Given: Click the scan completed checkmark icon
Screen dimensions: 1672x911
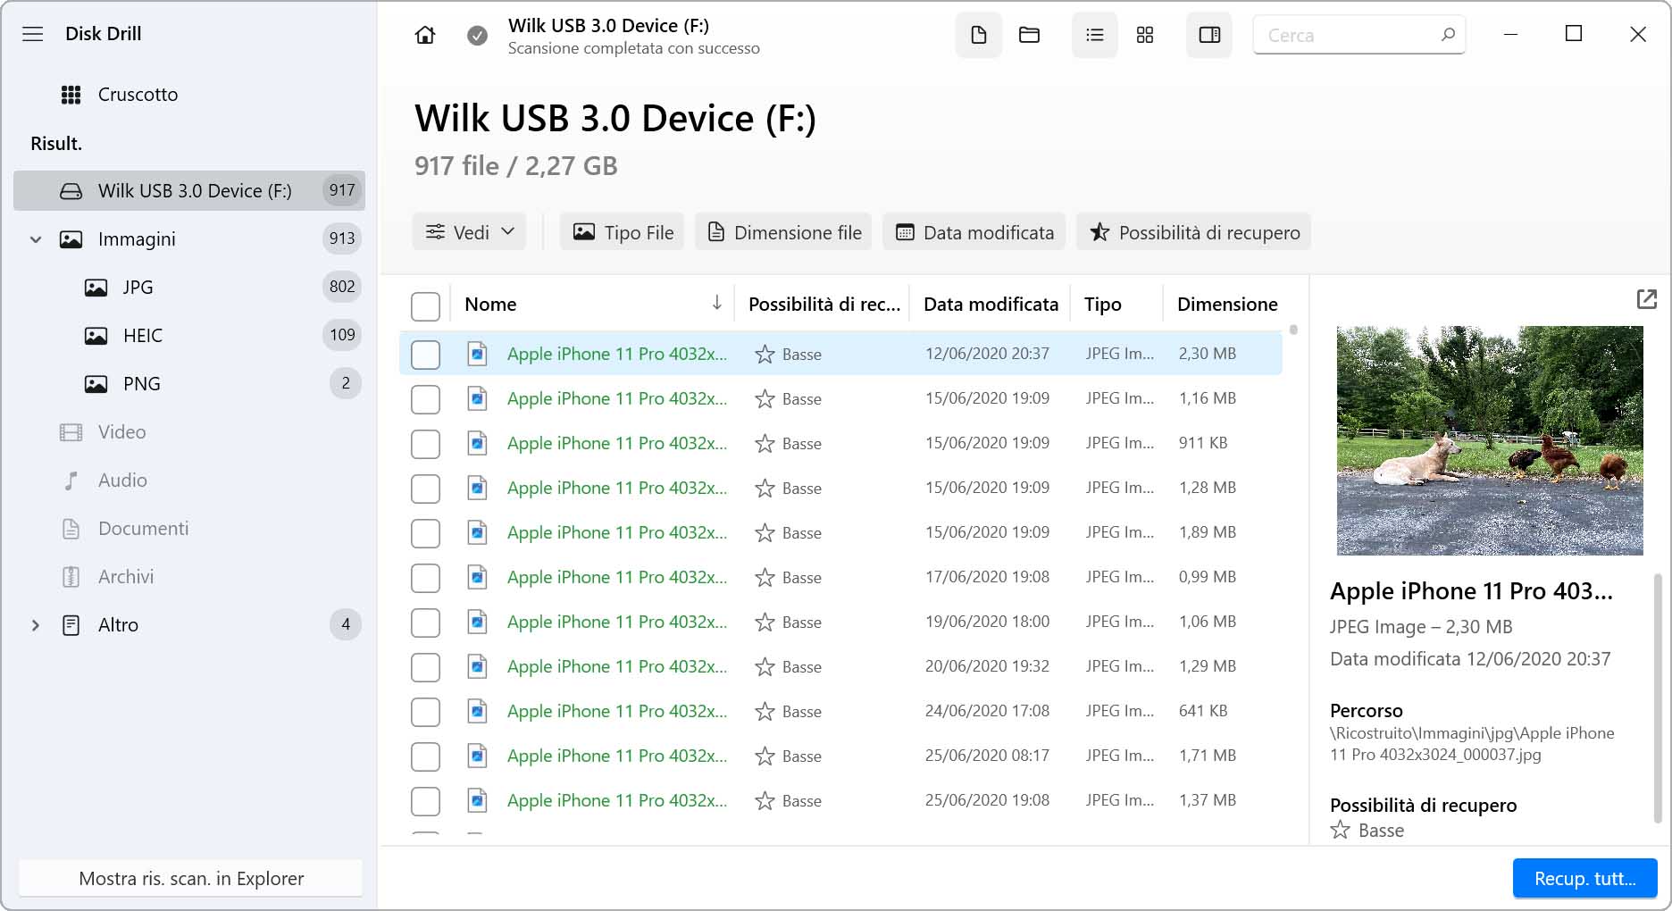Looking at the screenshot, I should (478, 35).
